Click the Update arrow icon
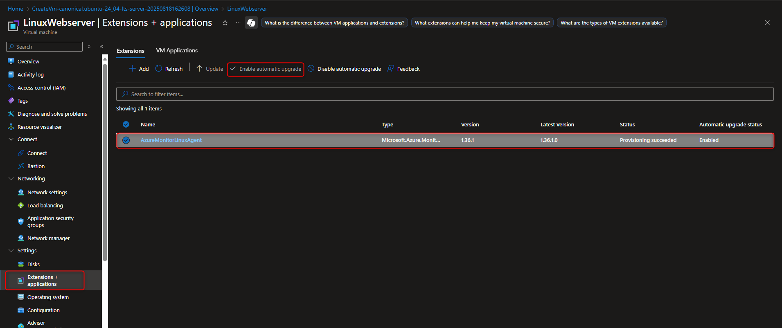This screenshot has height=328, width=782. pos(199,69)
